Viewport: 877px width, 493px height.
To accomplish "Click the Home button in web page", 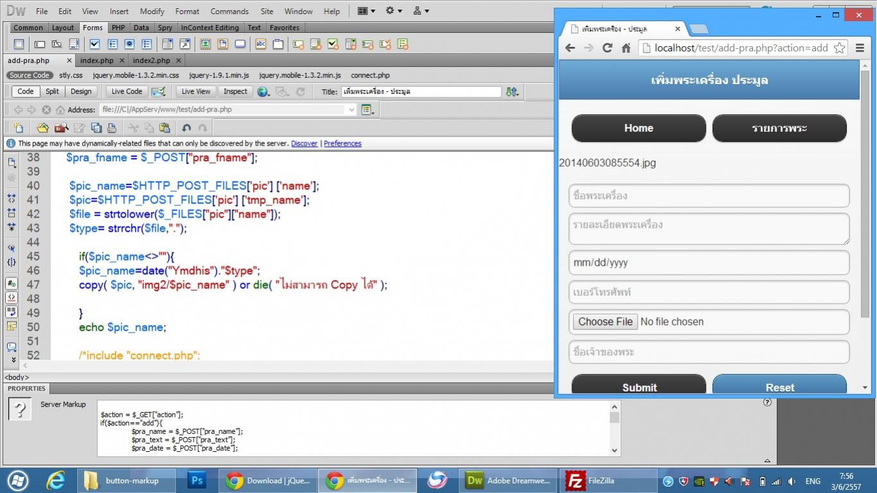I will (x=639, y=128).
